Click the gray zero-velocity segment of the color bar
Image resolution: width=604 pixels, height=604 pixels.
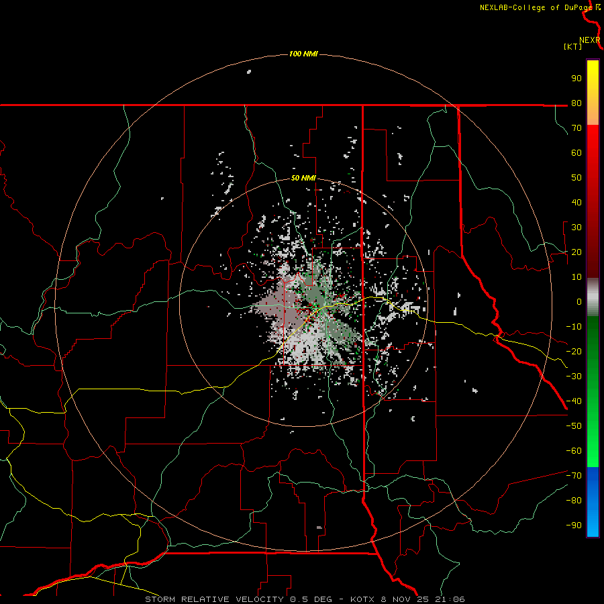click(593, 297)
